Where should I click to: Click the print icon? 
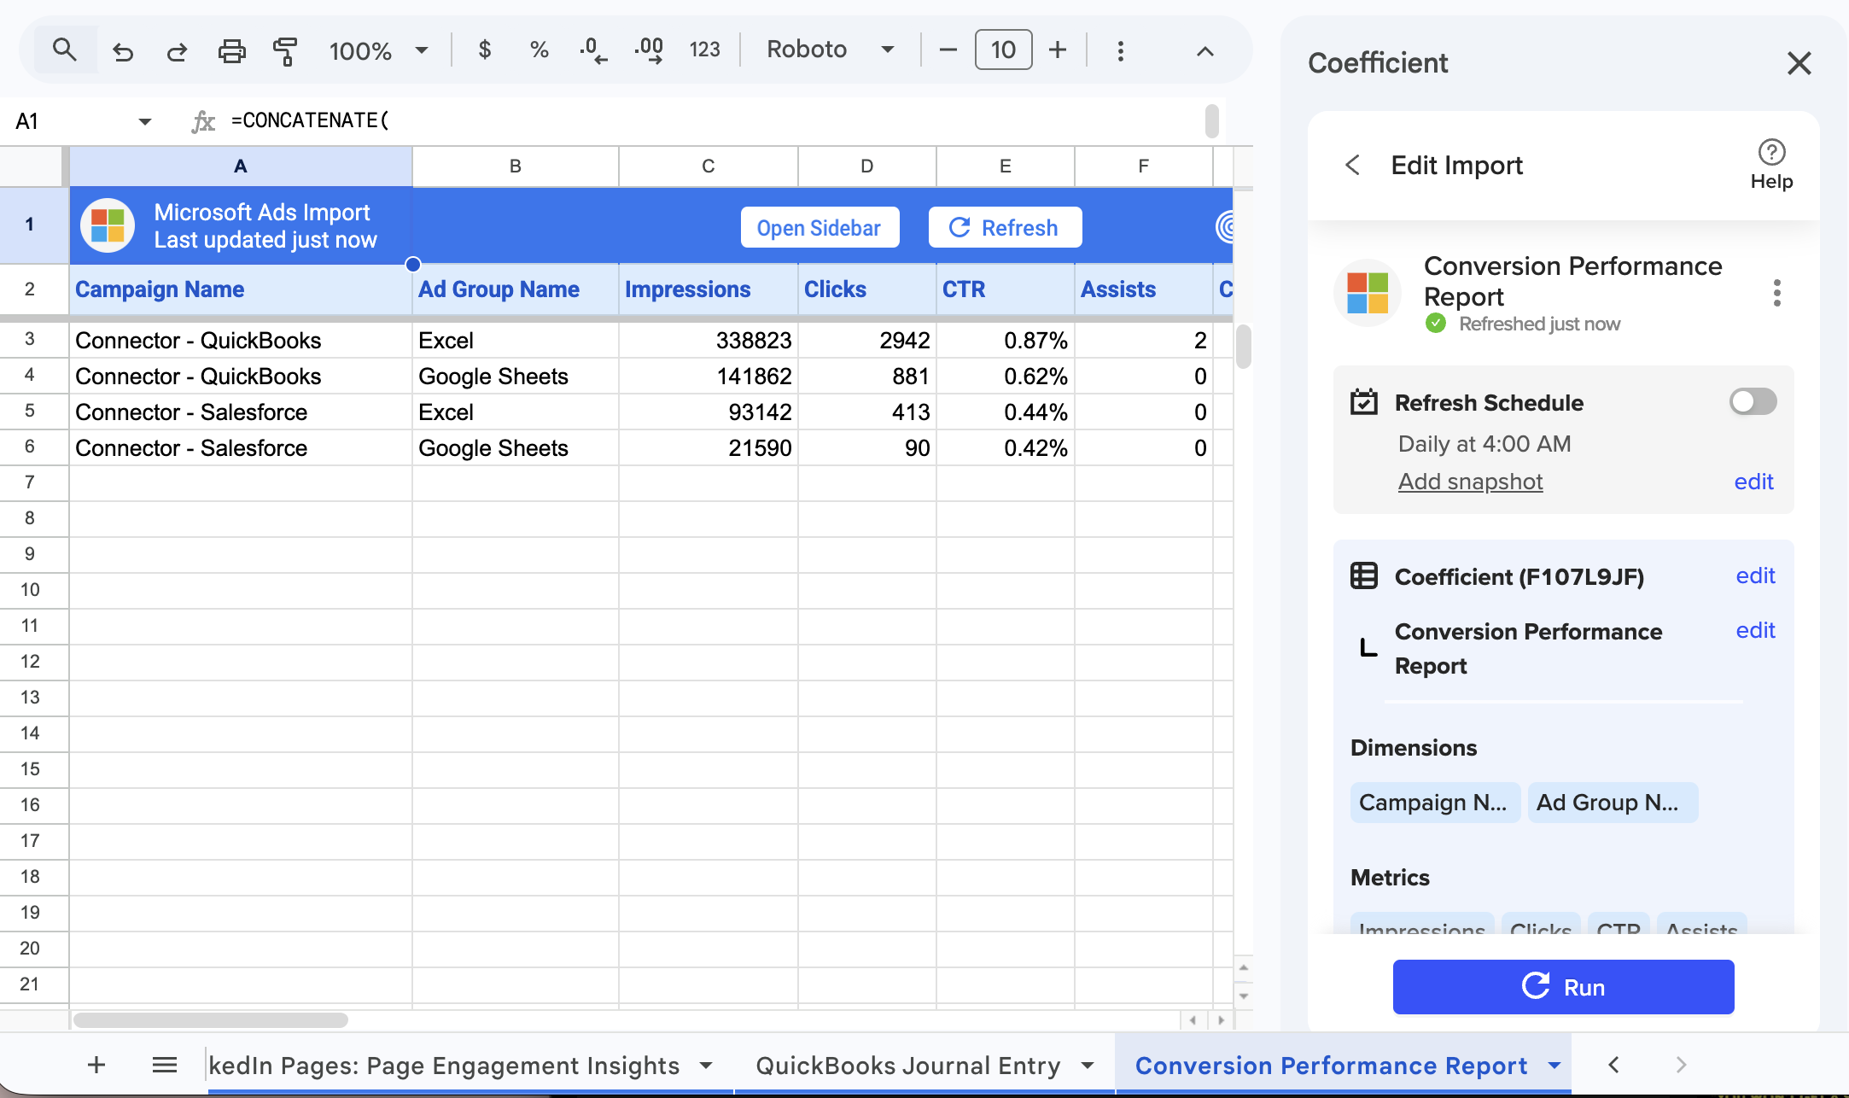point(231,51)
